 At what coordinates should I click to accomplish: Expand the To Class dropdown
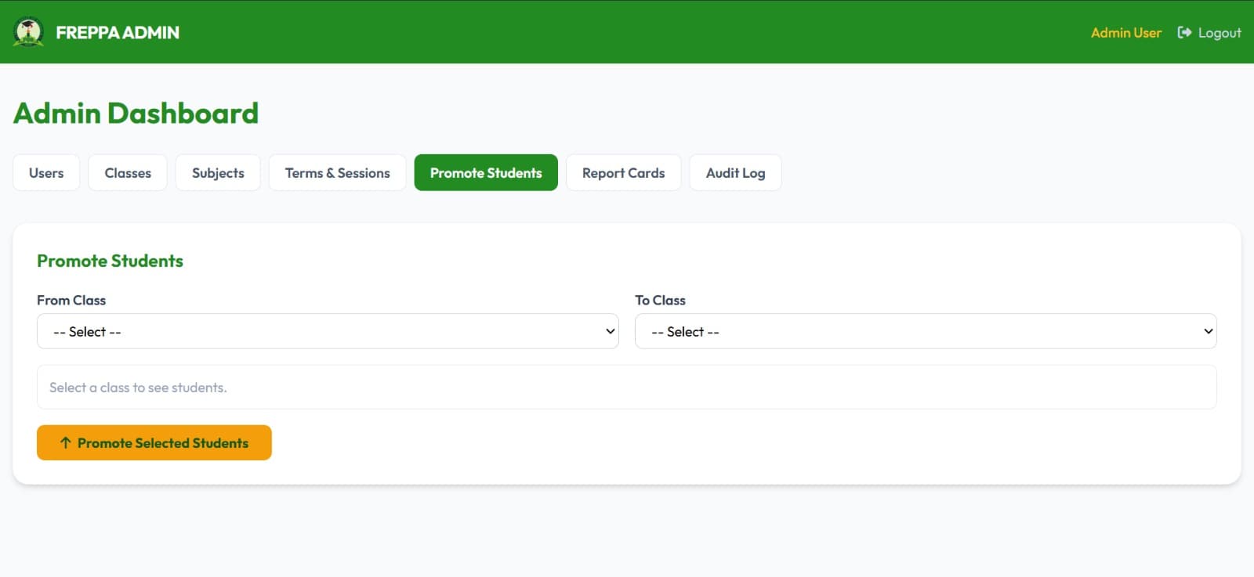926,331
